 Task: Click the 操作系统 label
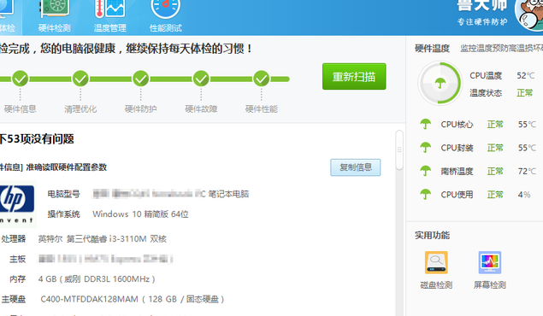tap(64, 214)
